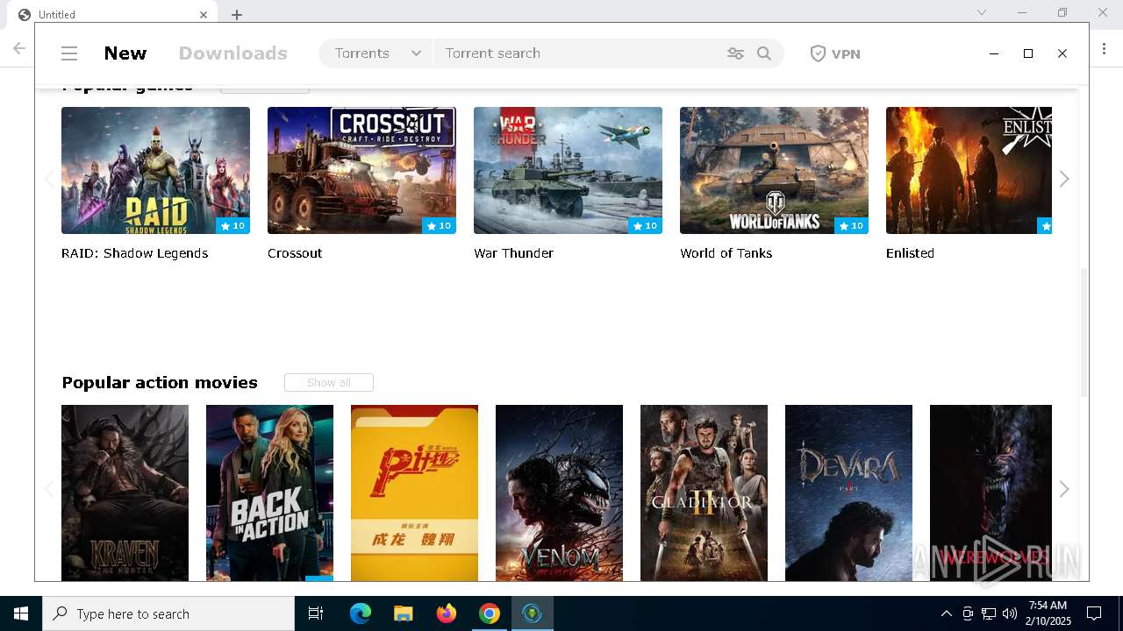Open Kraven the Hunter movie poster
This screenshot has height=631, width=1123.
click(x=125, y=493)
